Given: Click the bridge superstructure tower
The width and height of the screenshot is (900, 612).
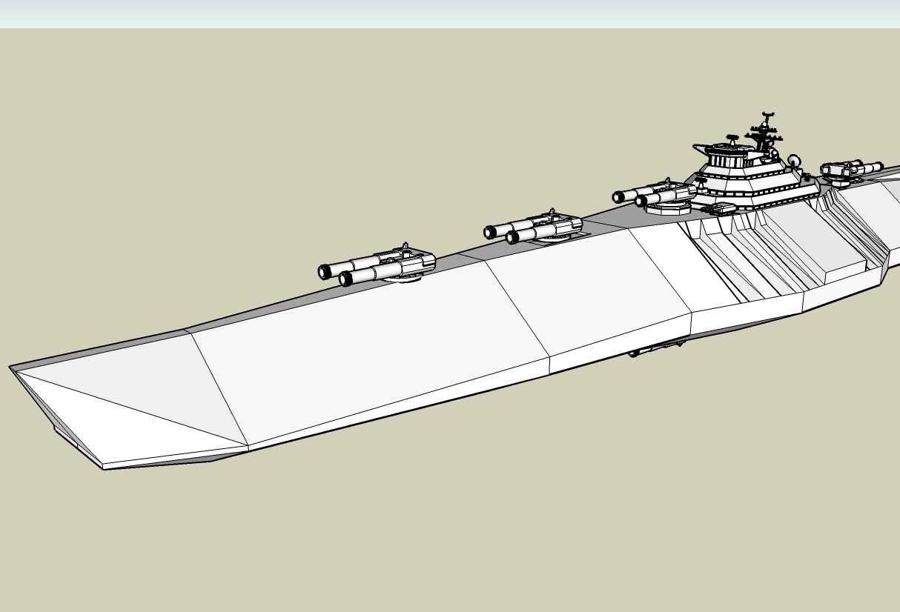Looking at the screenshot, I should click(x=749, y=182).
